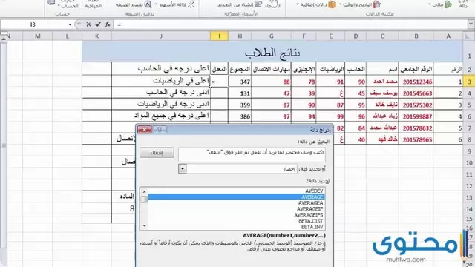The height and width of the screenshot is (267, 475).
Task: Click the Financial functions icon
Action: click(448, 4)
